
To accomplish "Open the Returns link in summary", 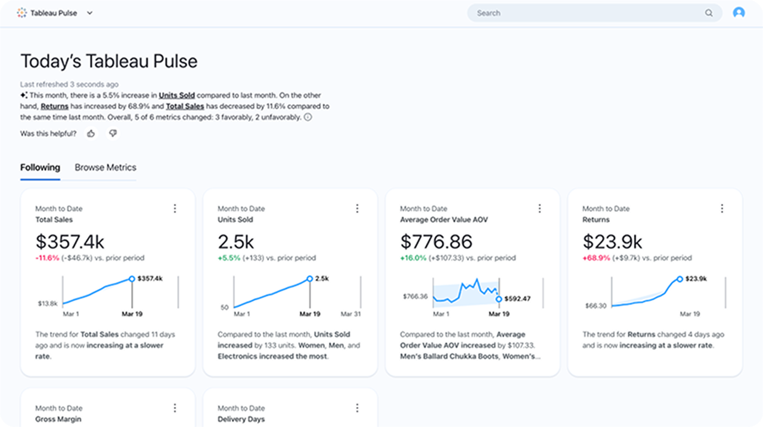I will point(54,107).
